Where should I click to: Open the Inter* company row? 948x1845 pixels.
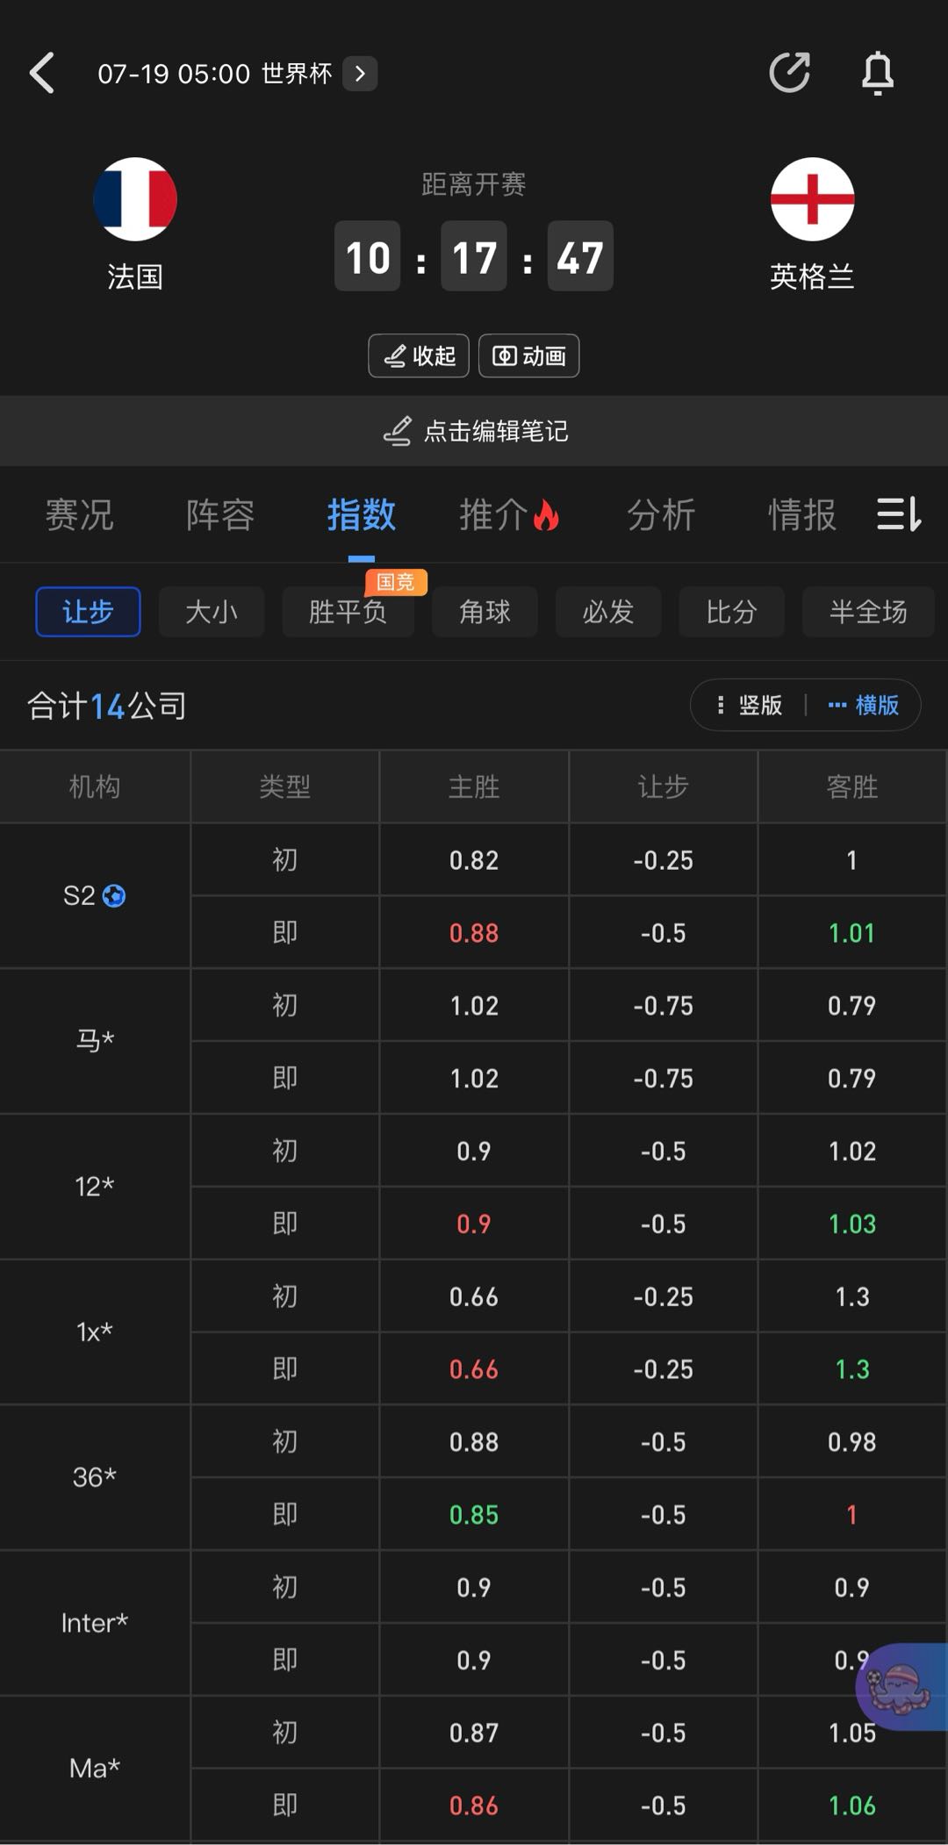coord(95,1623)
